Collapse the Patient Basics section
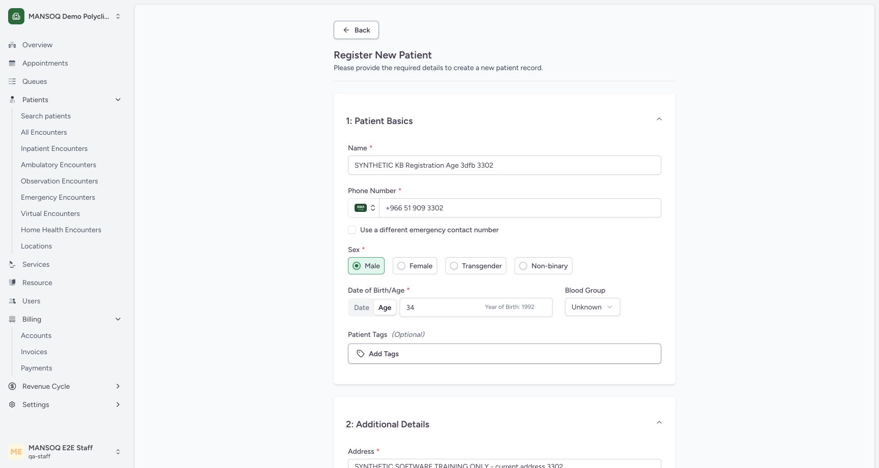Viewport: 879px width, 468px height. [659, 119]
